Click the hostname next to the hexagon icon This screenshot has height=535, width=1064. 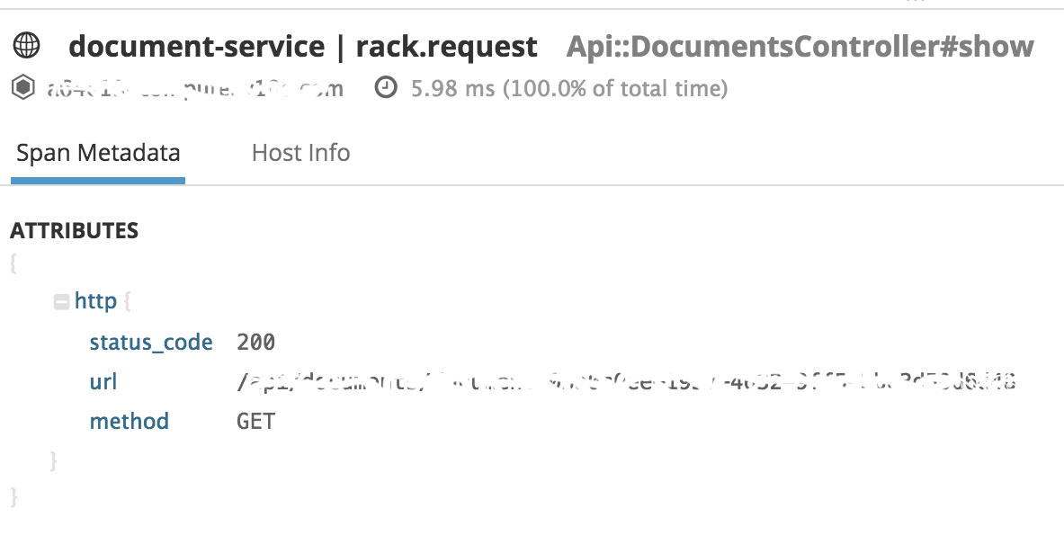click(193, 87)
